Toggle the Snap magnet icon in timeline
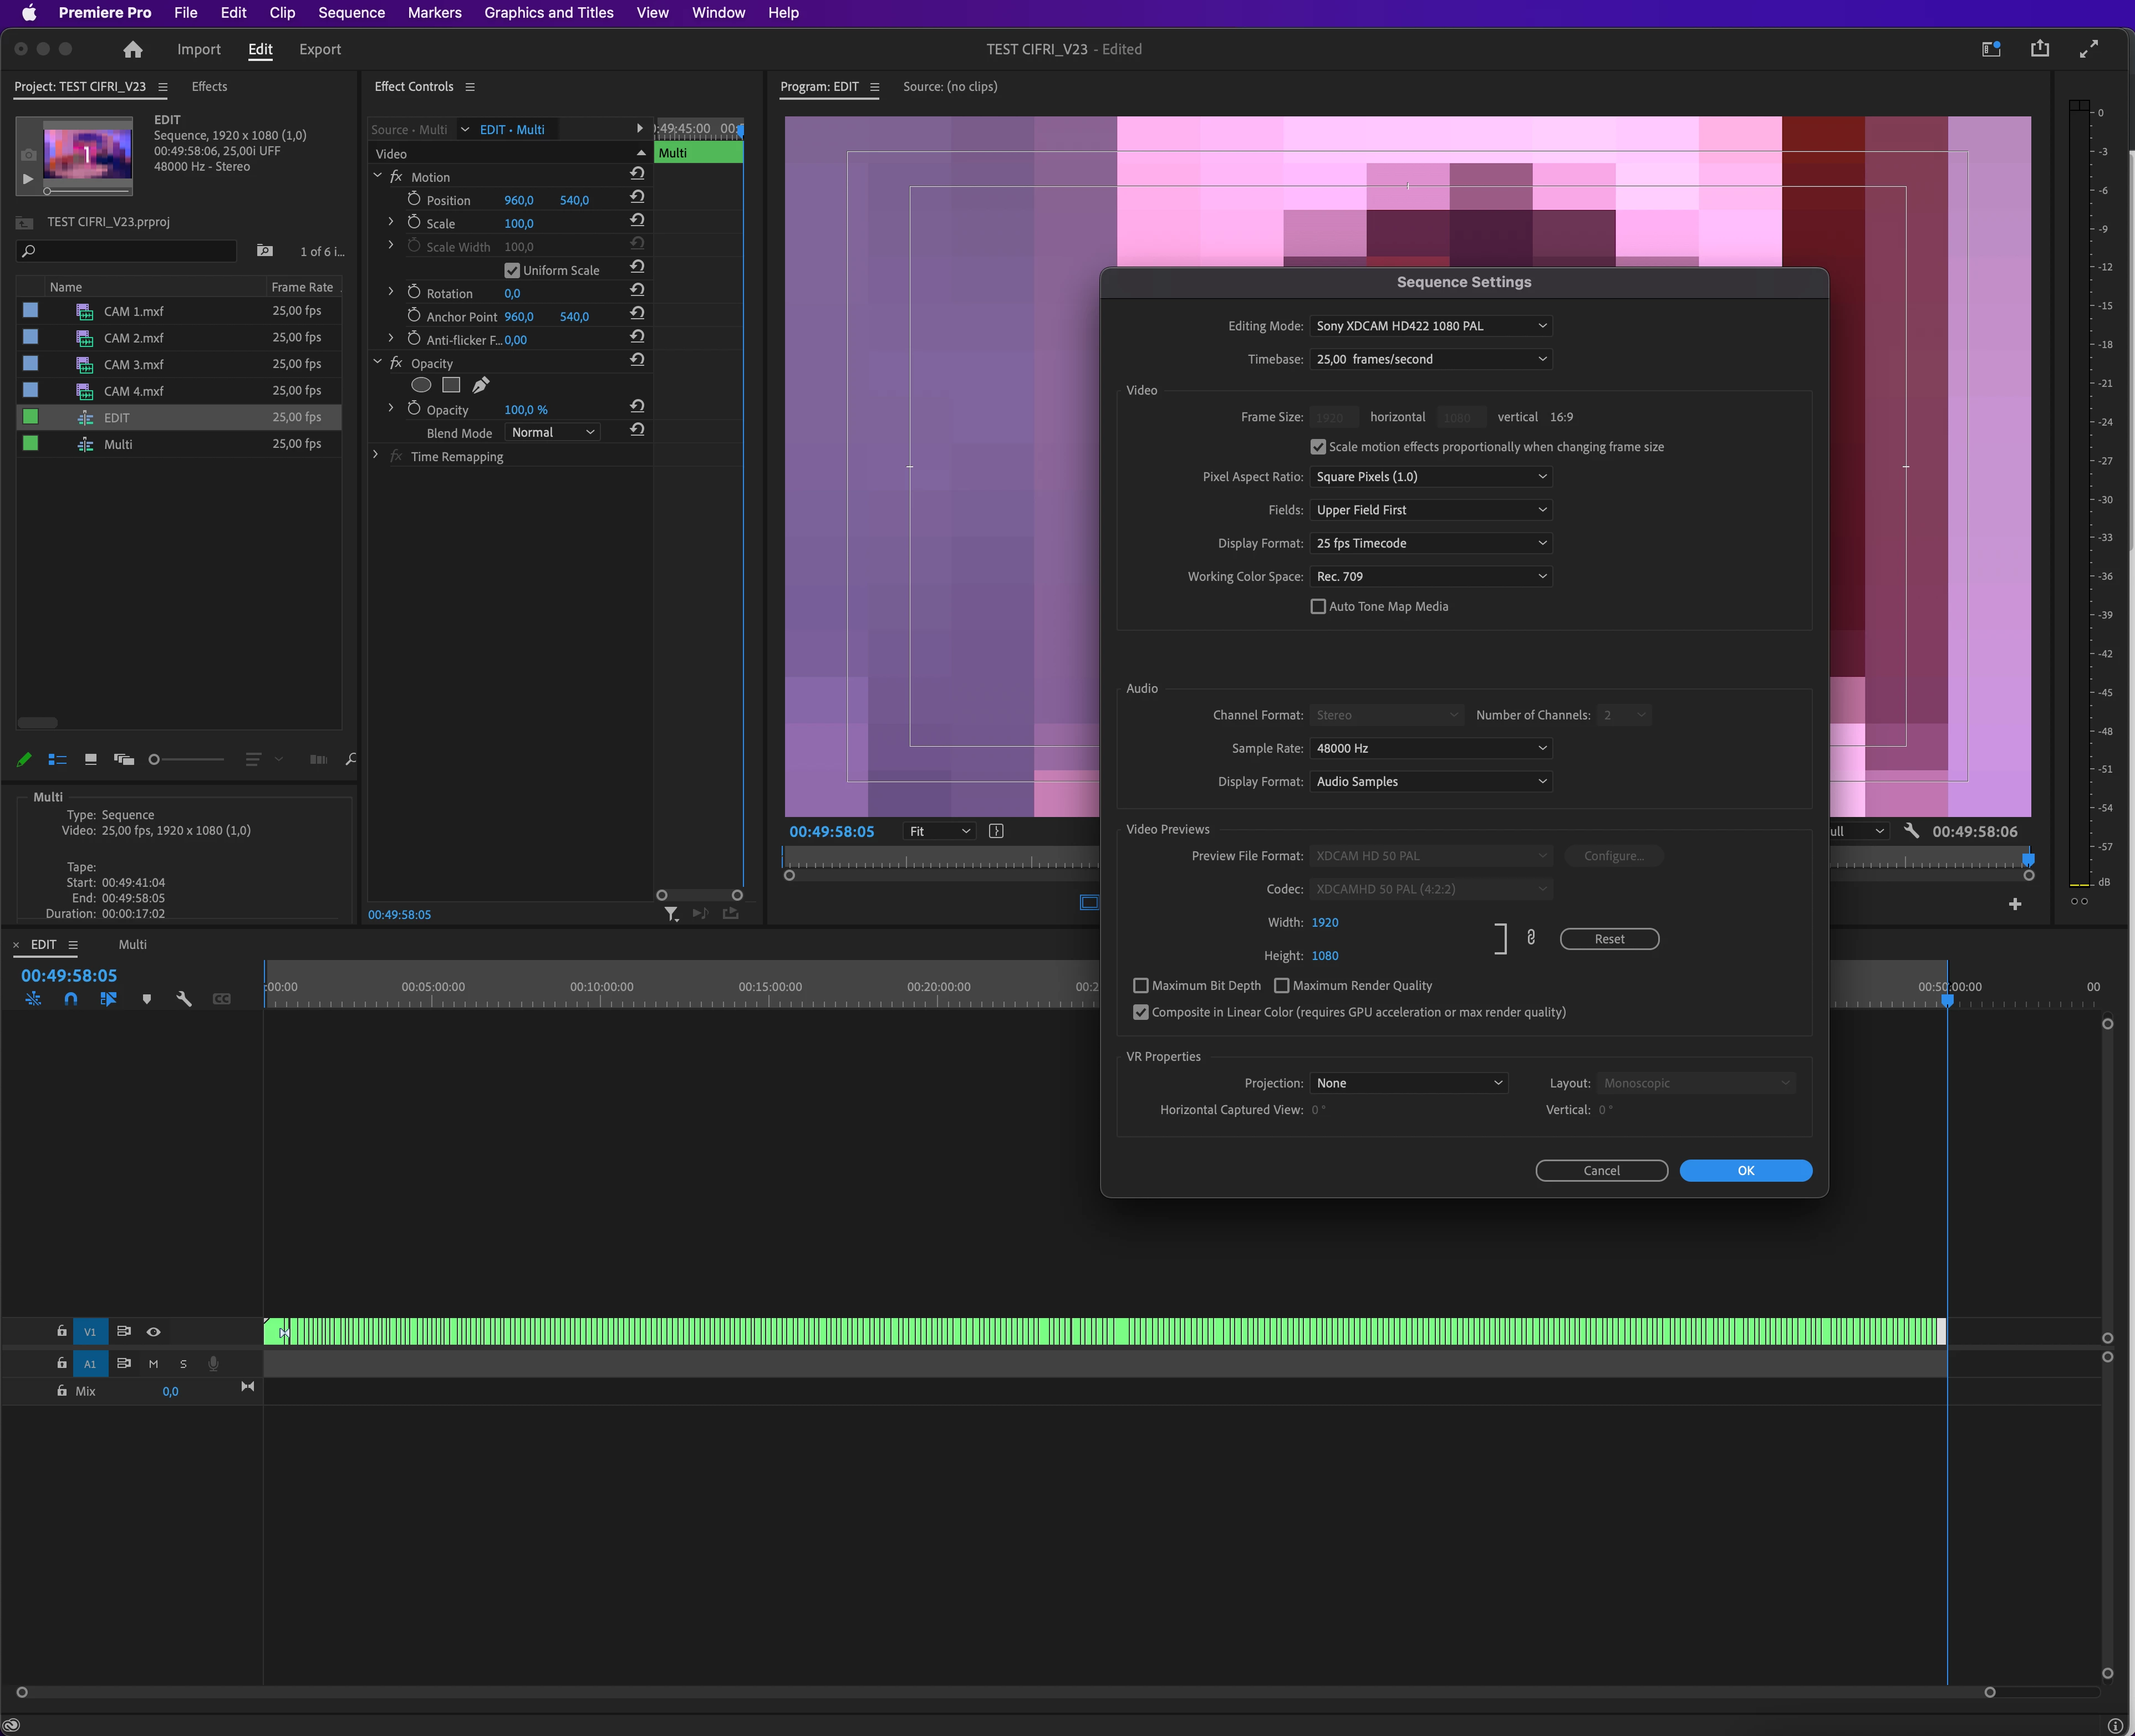This screenshot has height=1736, width=2135. coord(71,999)
